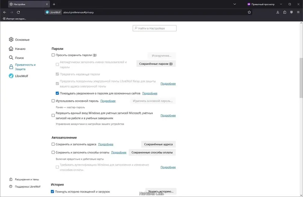Image resolution: width=303 pixels, height=197 pixels.
Task: Click the vertical page scrollbar thumb
Action: (301, 77)
